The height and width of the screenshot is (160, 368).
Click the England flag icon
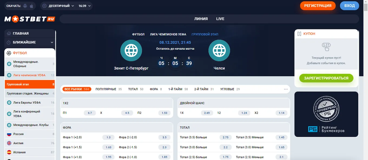tap(9, 143)
